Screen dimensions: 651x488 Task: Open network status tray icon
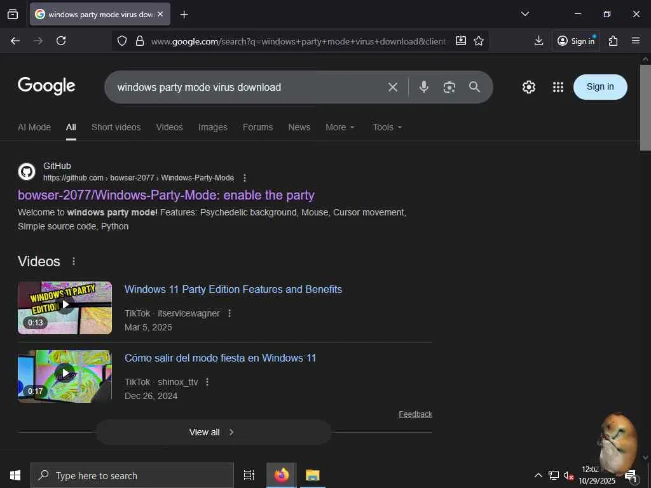pyautogui.click(x=554, y=475)
